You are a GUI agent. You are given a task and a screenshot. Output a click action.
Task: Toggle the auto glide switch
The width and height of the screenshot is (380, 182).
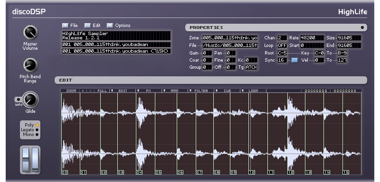(19, 100)
